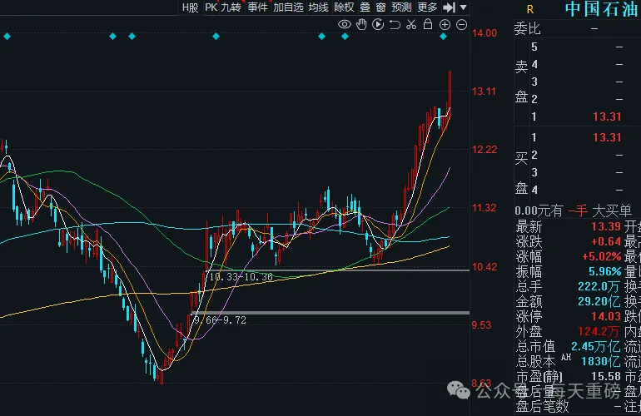Toggle the eye visibility icon
This screenshot has height=416, width=641.
tap(345, 24)
